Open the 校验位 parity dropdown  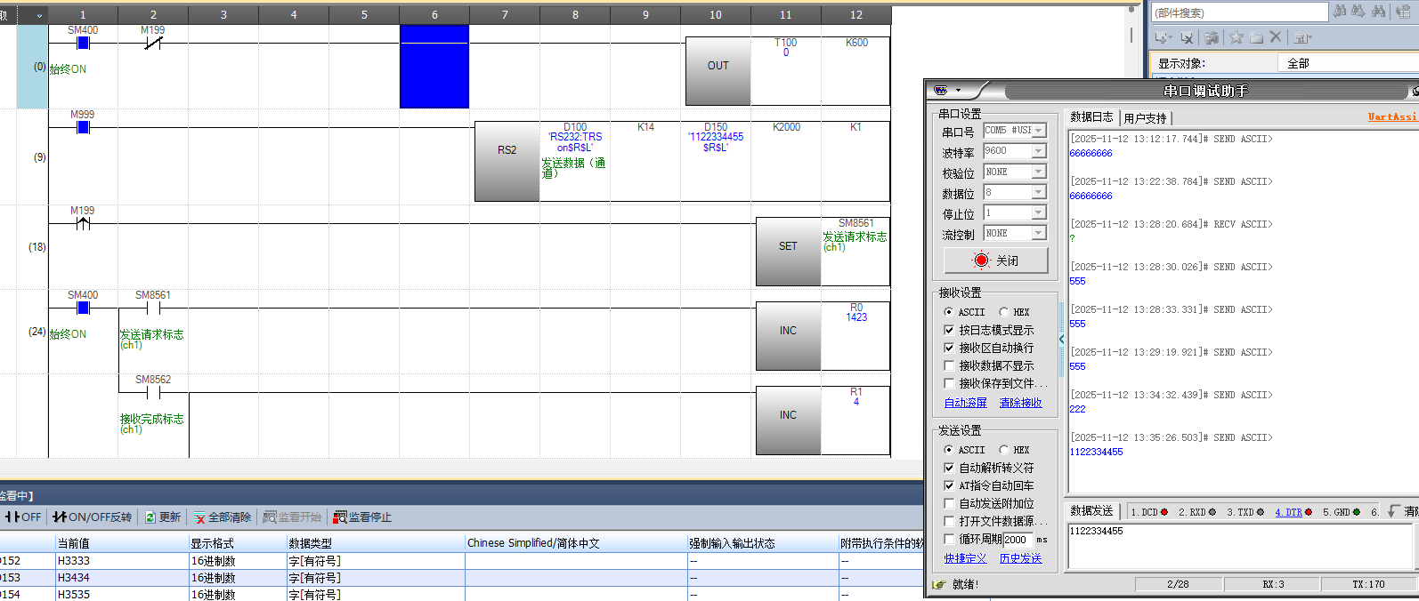point(1038,172)
